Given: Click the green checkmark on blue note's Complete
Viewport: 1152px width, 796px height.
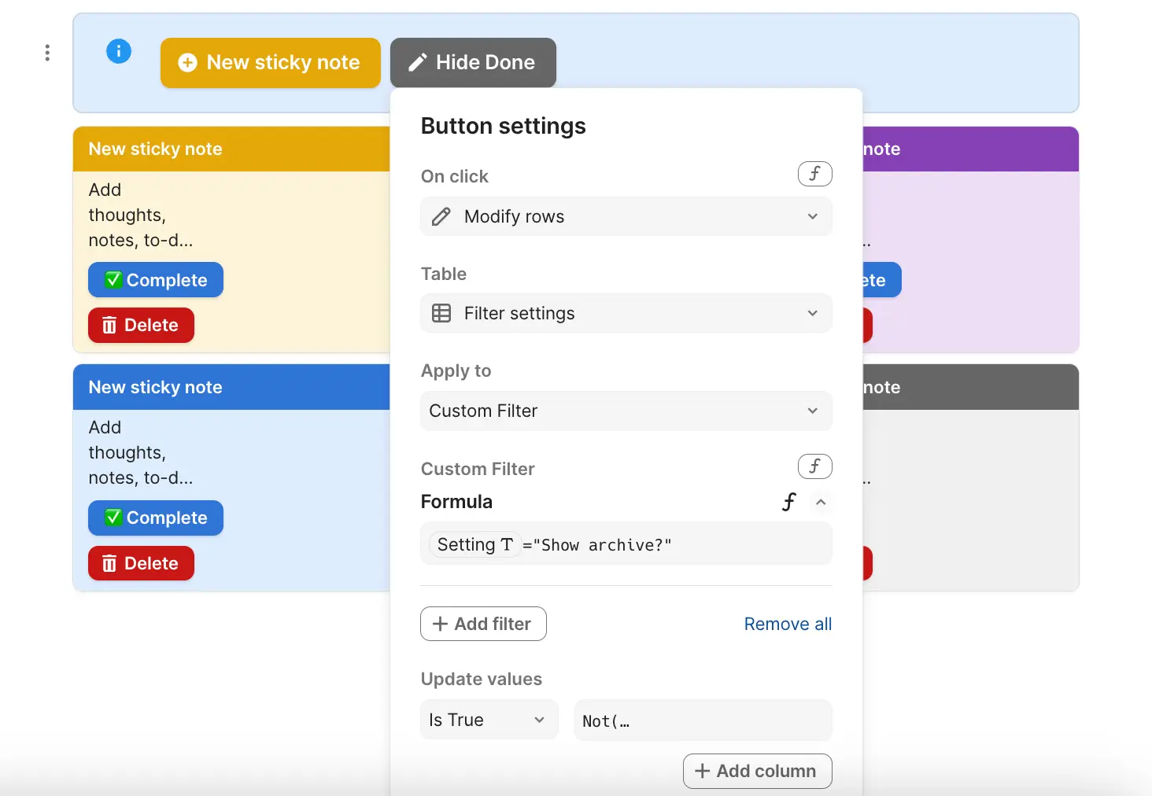Looking at the screenshot, I should click(x=112, y=518).
